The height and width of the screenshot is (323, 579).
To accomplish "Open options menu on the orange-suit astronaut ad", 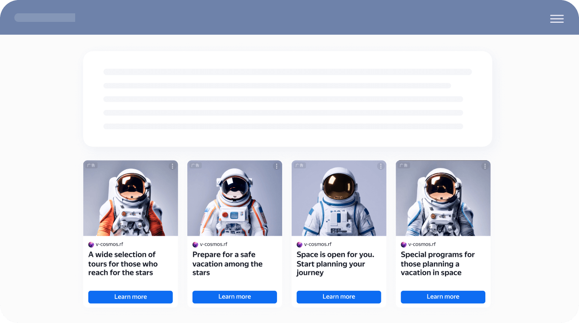I will tap(172, 166).
